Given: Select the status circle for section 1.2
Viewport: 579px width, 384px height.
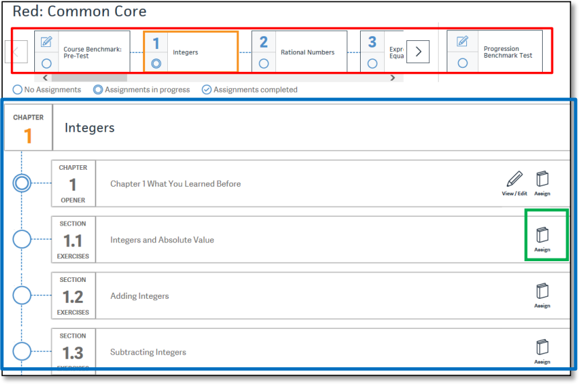Looking at the screenshot, I should 22,295.
